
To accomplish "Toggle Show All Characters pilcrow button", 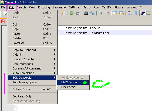I will pos(136,13).
